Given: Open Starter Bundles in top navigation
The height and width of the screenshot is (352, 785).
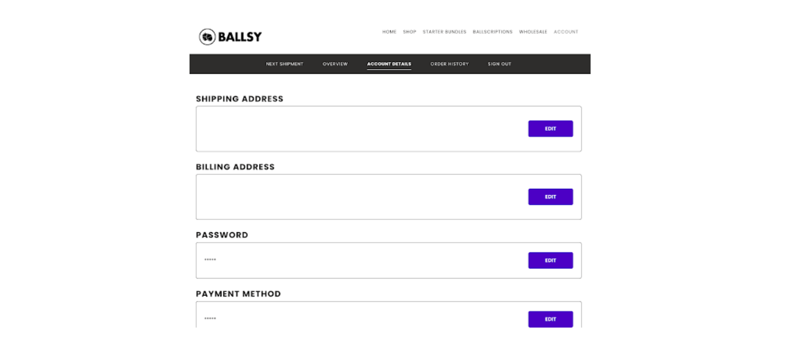Looking at the screenshot, I should [444, 32].
